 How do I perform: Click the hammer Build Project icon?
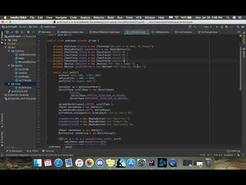pyautogui.click(x=195, y=27)
